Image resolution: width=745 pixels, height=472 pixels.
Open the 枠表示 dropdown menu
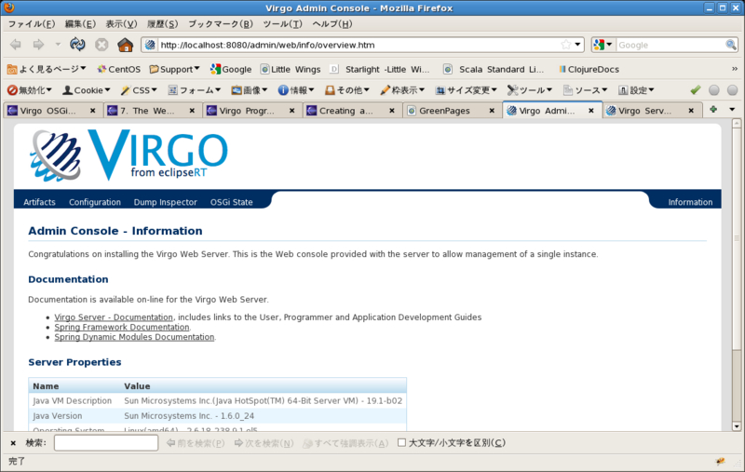pos(402,89)
